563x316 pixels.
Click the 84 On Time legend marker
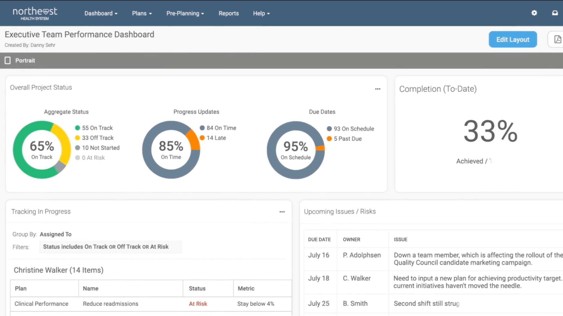point(202,128)
